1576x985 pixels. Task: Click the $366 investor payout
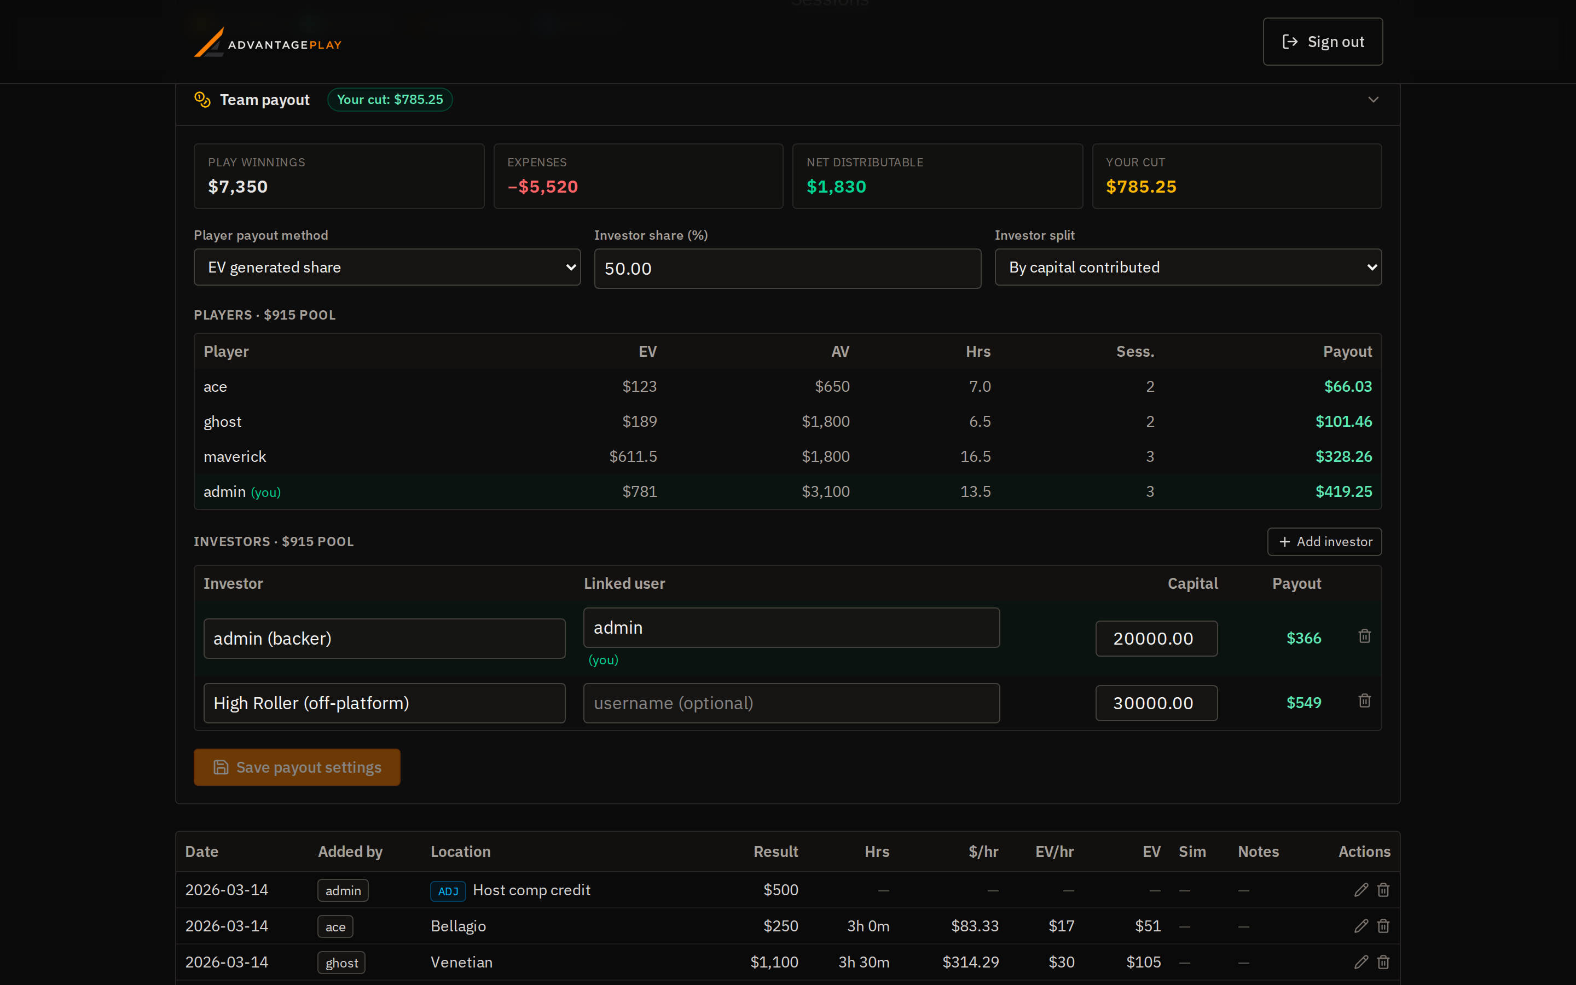1304,639
